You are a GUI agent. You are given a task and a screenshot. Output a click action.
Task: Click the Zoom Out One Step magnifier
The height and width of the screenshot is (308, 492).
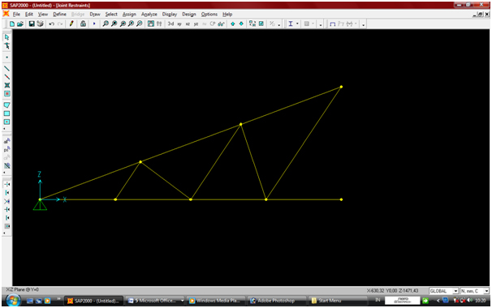[x=140, y=24]
